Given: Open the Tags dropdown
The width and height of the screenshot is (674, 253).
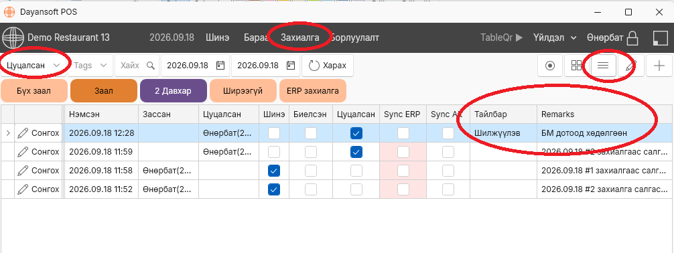Looking at the screenshot, I should 90,66.
